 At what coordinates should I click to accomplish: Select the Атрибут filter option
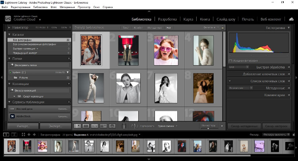[138, 27]
